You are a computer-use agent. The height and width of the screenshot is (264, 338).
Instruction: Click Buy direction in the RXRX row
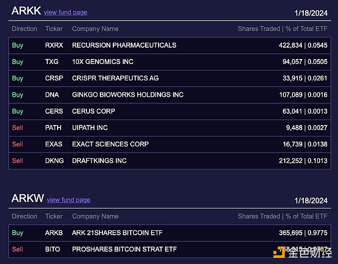pos(17,45)
